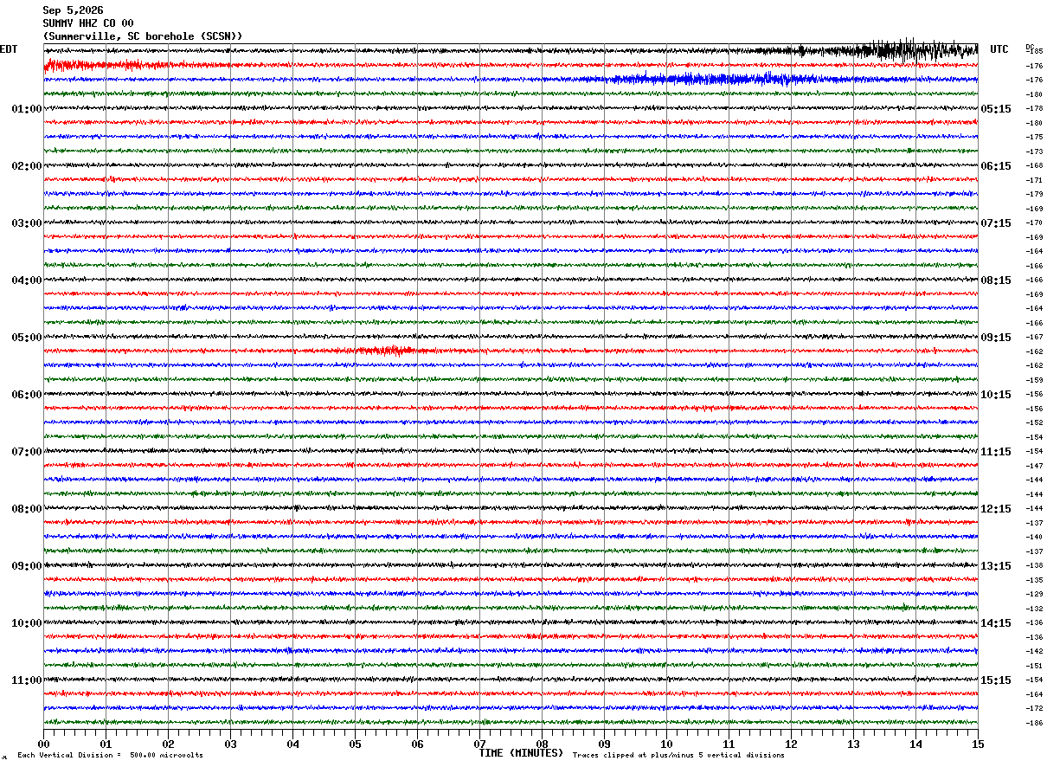Click the Summerville, SC borehole station title
The width and height of the screenshot is (1047, 767).
coord(143,36)
